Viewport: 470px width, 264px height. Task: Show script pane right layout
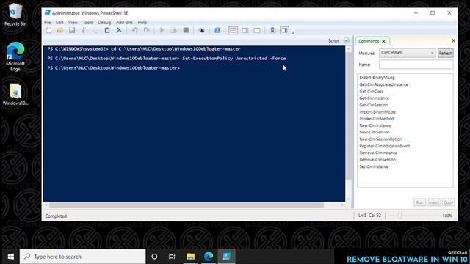[245, 30]
